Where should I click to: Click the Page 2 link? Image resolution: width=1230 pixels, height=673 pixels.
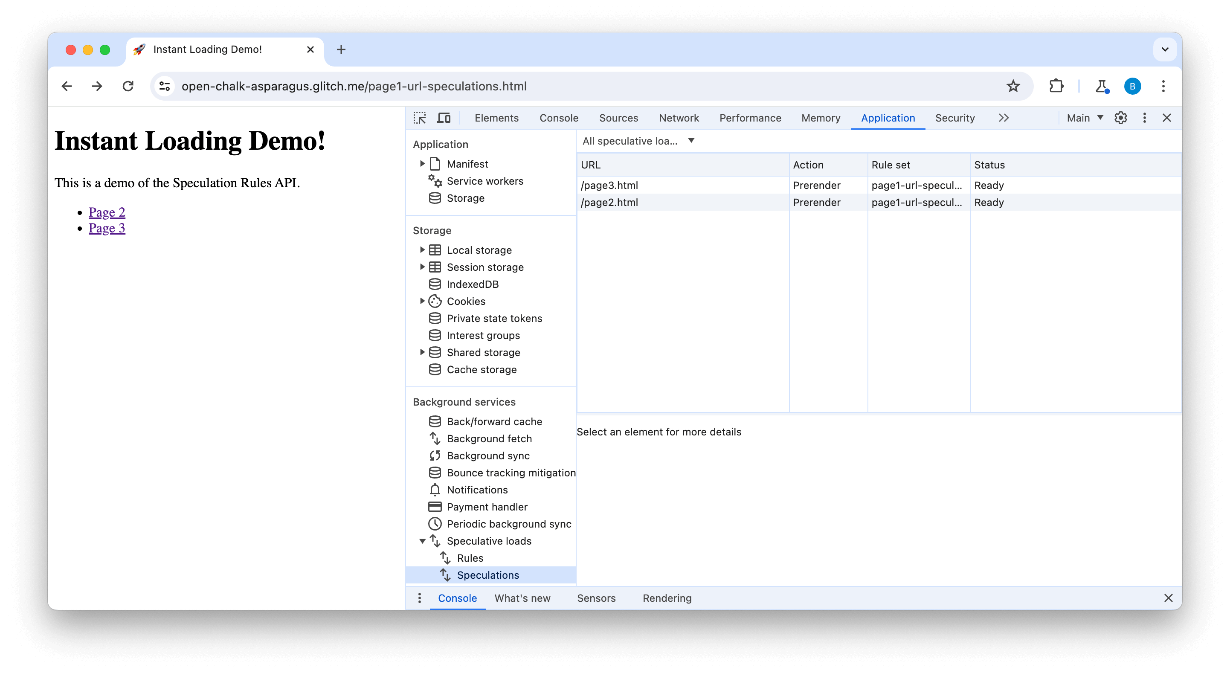point(107,212)
